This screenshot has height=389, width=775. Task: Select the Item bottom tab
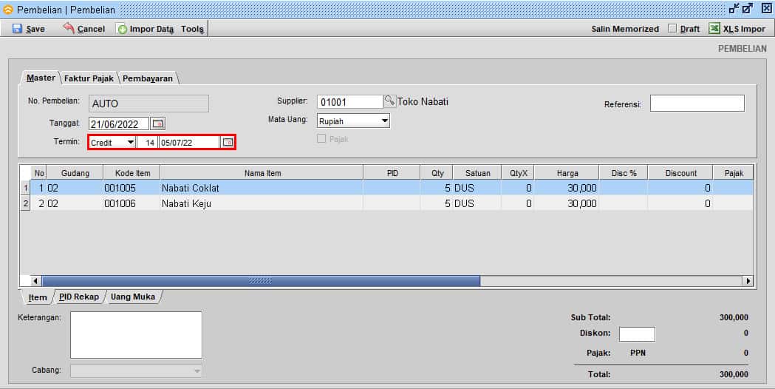tap(38, 297)
